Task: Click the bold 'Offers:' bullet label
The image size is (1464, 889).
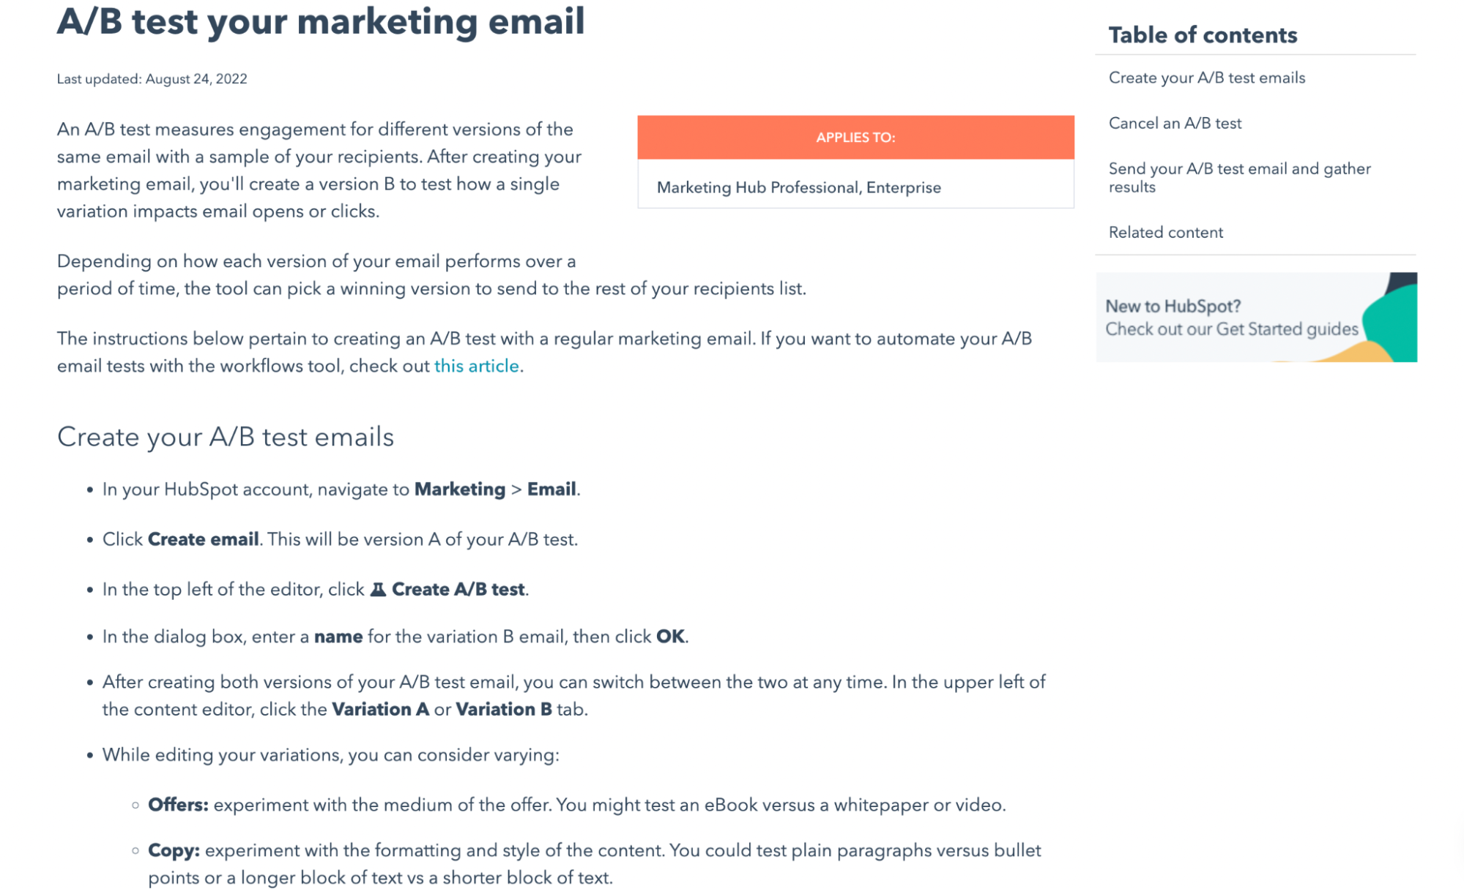Action: tap(178, 805)
